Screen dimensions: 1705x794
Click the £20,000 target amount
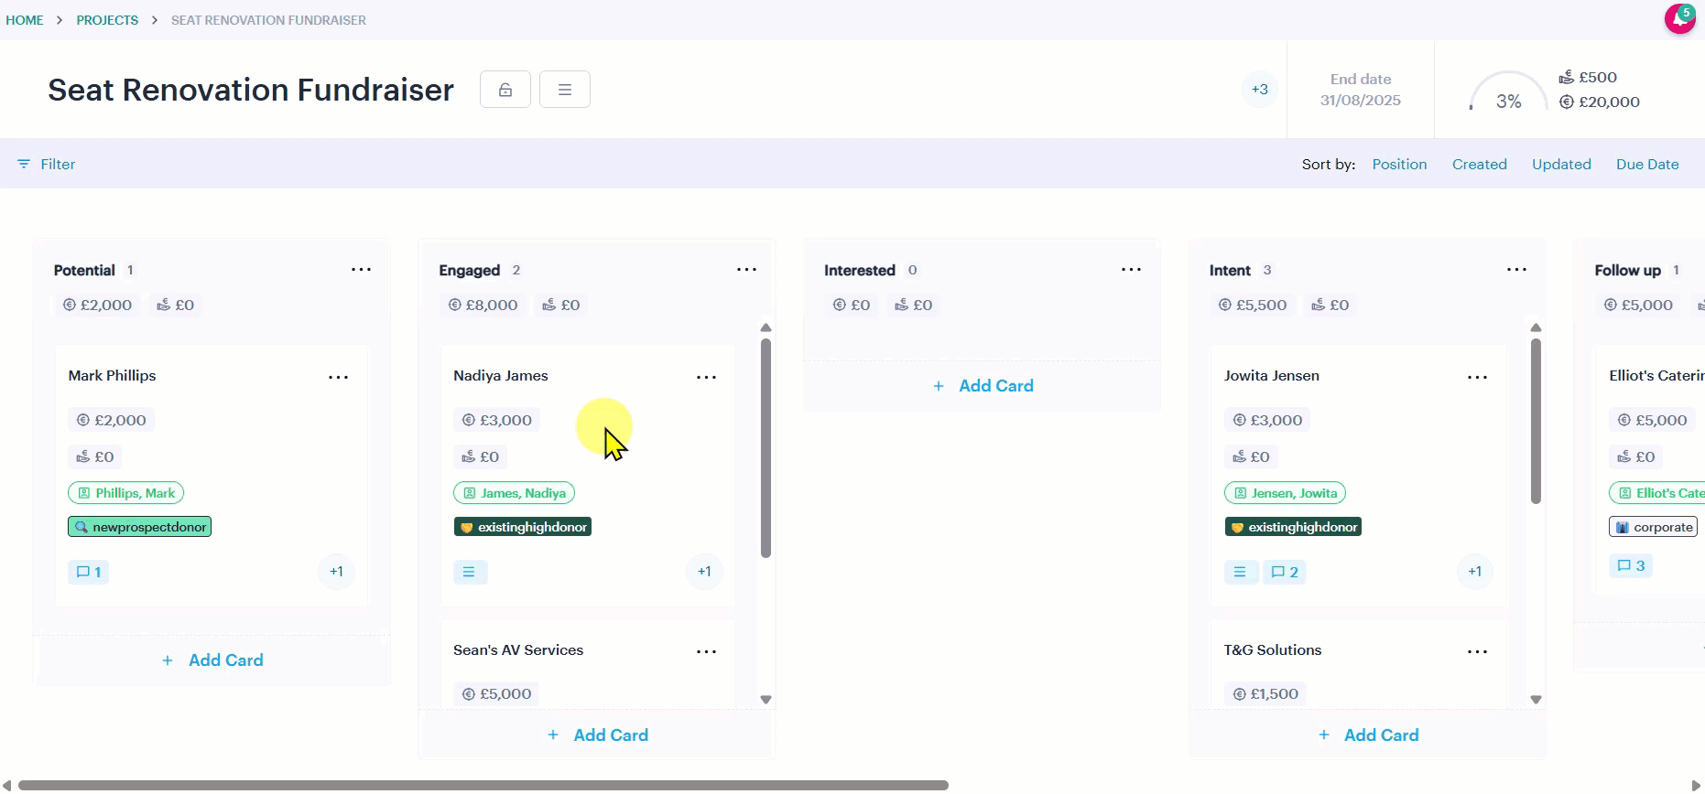tap(1600, 102)
